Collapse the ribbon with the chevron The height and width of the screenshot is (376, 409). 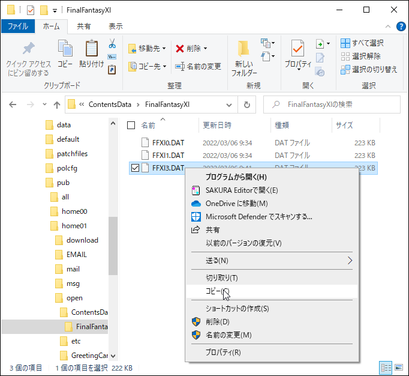click(388, 26)
